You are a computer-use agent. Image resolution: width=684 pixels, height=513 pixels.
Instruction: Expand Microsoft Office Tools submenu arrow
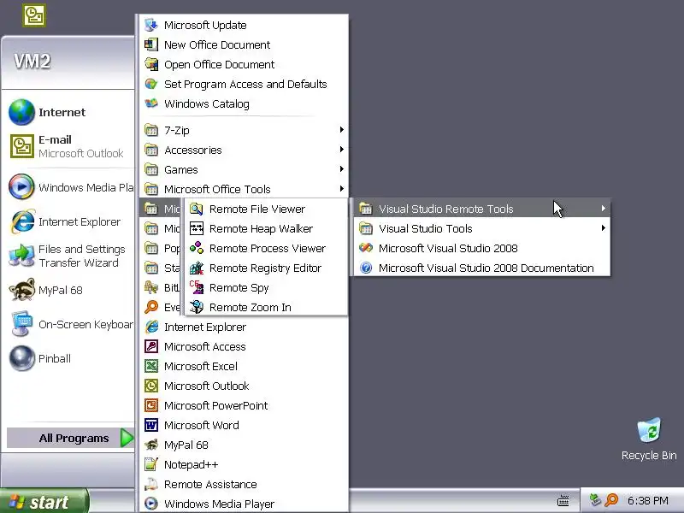[x=341, y=188]
